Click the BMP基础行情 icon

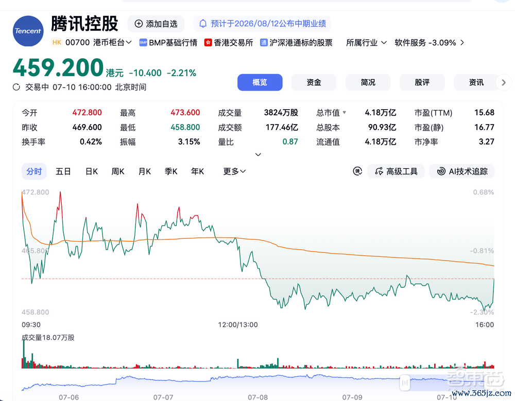coord(143,43)
